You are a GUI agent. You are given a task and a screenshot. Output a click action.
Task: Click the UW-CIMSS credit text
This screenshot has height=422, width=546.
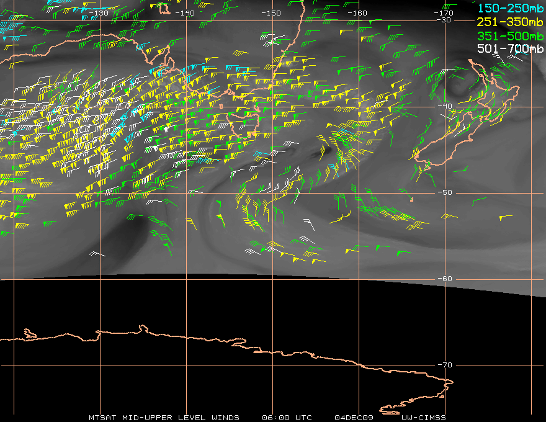point(423,418)
